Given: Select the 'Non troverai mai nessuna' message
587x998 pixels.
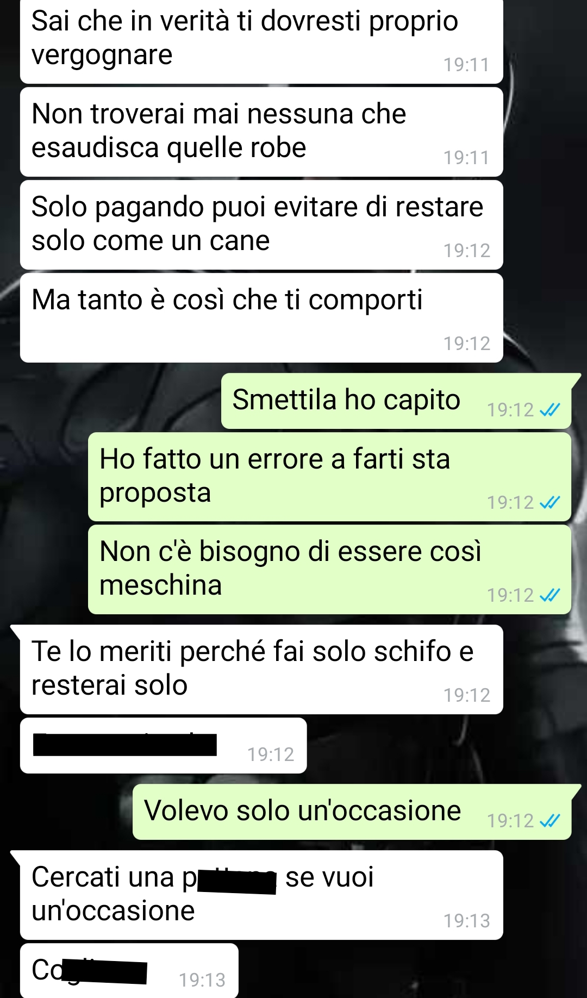Looking at the screenshot, I should (x=261, y=132).
